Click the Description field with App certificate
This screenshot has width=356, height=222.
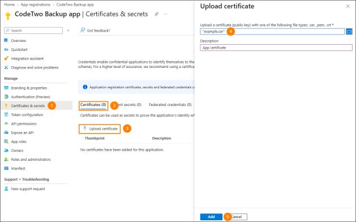pyautogui.click(x=276, y=48)
